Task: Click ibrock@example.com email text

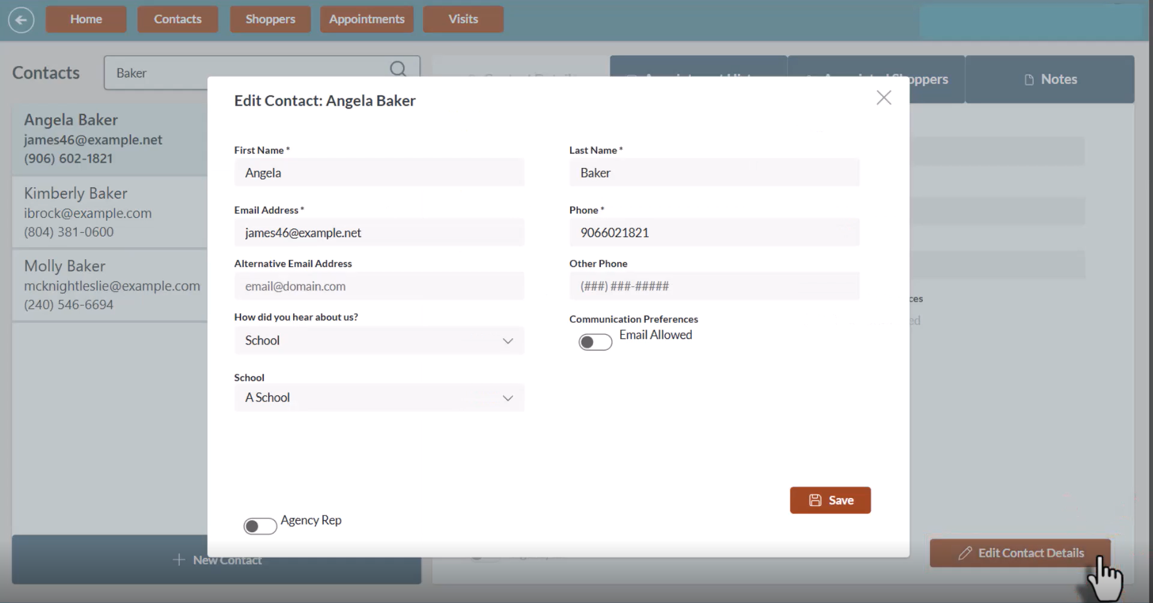Action: point(88,213)
